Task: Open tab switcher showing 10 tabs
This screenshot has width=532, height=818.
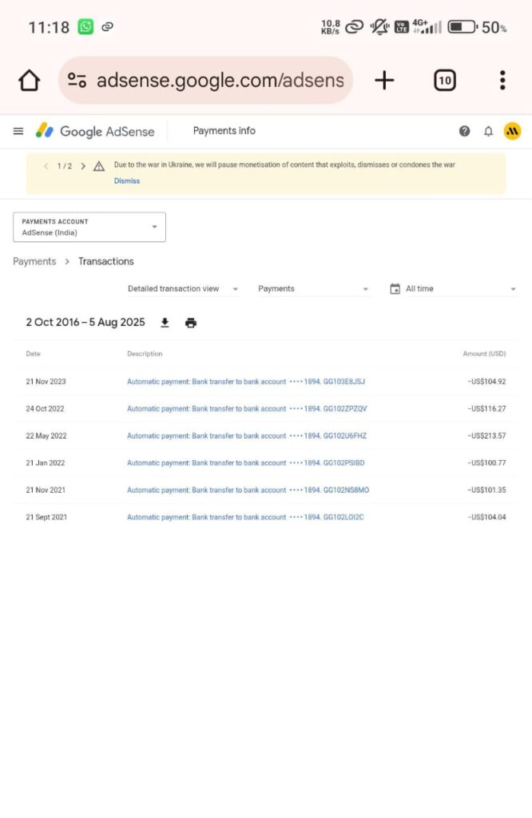Action: 445,81
